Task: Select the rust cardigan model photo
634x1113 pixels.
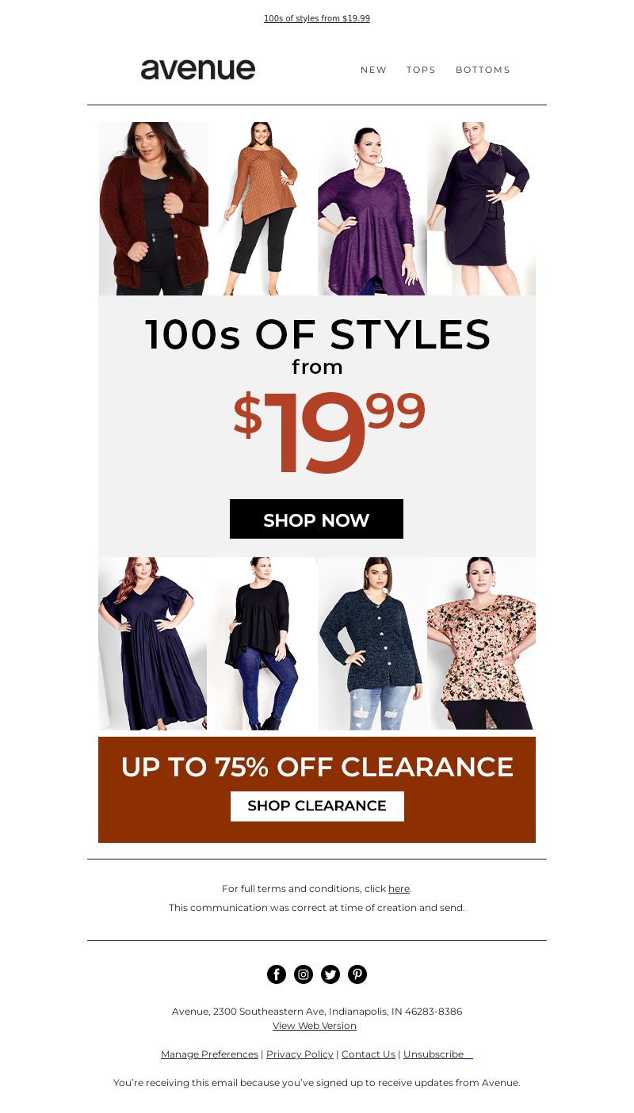Action: click(x=154, y=208)
